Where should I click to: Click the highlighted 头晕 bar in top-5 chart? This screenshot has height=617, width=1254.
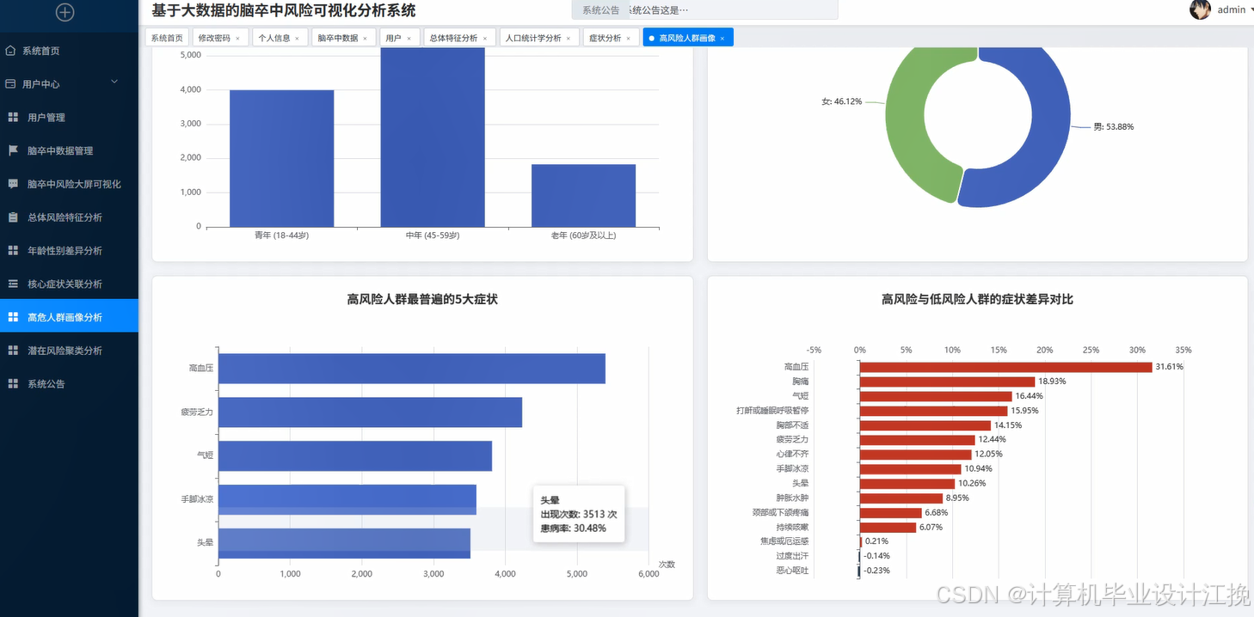(x=344, y=543)
